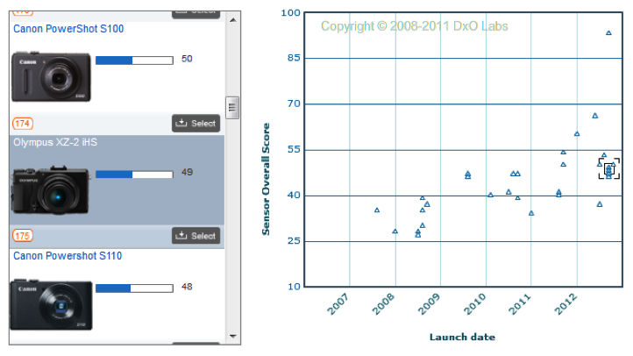
Task: Click the data point on 2008 line near 28
Action: point(395,231)
